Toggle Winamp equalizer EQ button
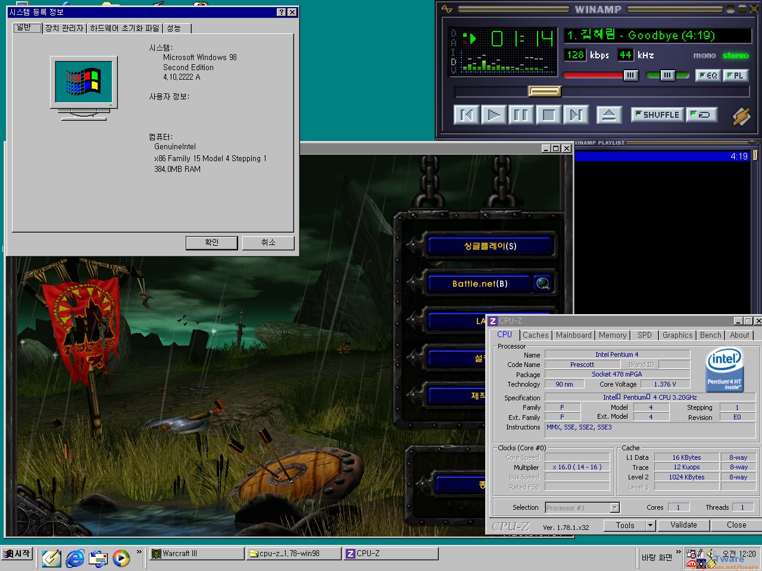Screen dimensions: 762x571 708,75
